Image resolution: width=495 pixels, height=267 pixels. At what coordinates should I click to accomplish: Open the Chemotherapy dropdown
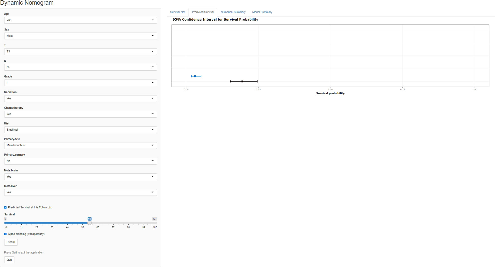(x=80, y=114)
